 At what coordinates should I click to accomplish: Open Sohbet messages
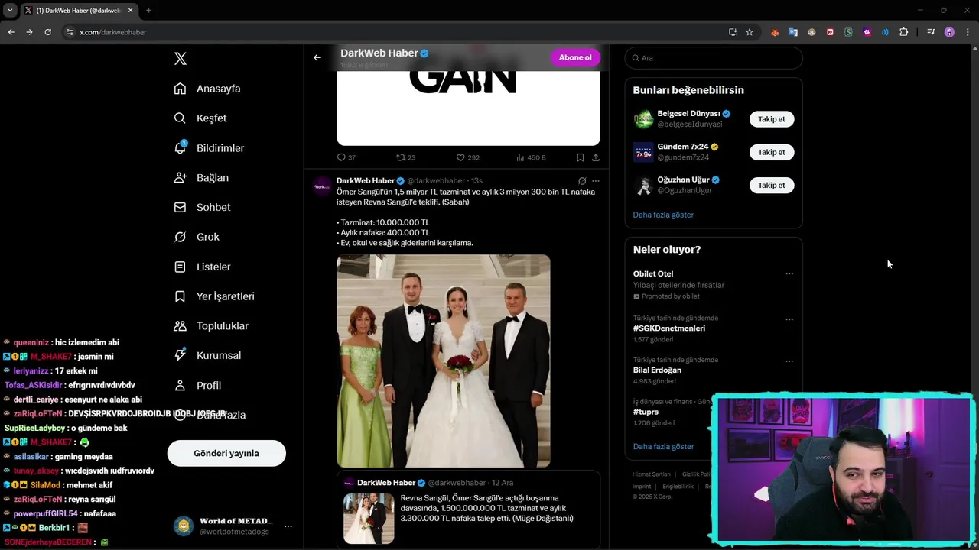click(x=202, y=207)
